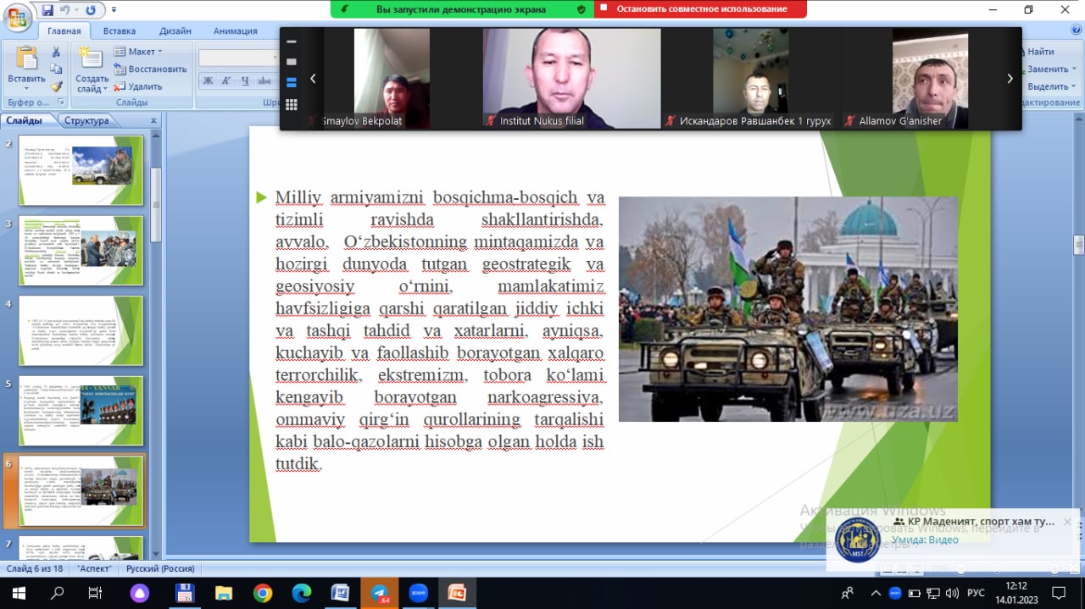Click status bar language Русский (Россия)

160,568
